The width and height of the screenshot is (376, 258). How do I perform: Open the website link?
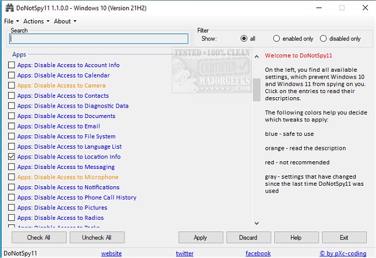[x=111, y=253]
